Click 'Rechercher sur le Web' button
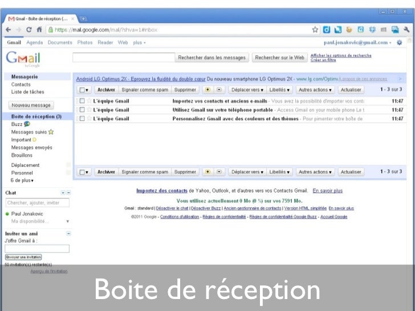 pyautogui.click(x=279, y=58)
